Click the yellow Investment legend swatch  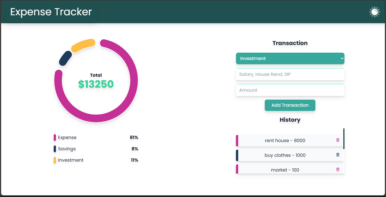55,160
